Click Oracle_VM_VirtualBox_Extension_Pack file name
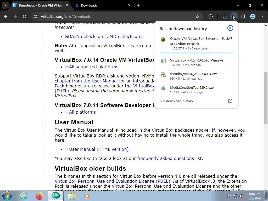The width and height of the screenshot is (268, 201). (x=201, y=41)
